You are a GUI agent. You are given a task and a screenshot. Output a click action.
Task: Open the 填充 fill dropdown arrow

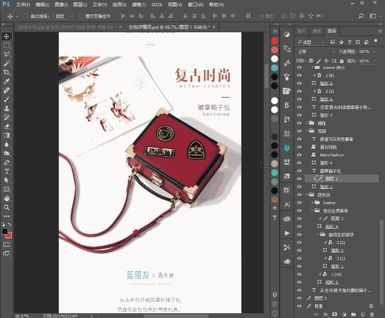(x=374, y=61)
